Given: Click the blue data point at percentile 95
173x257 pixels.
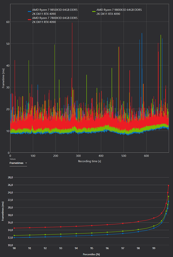Looking at the screenshot, I should [x=92, y=235].
